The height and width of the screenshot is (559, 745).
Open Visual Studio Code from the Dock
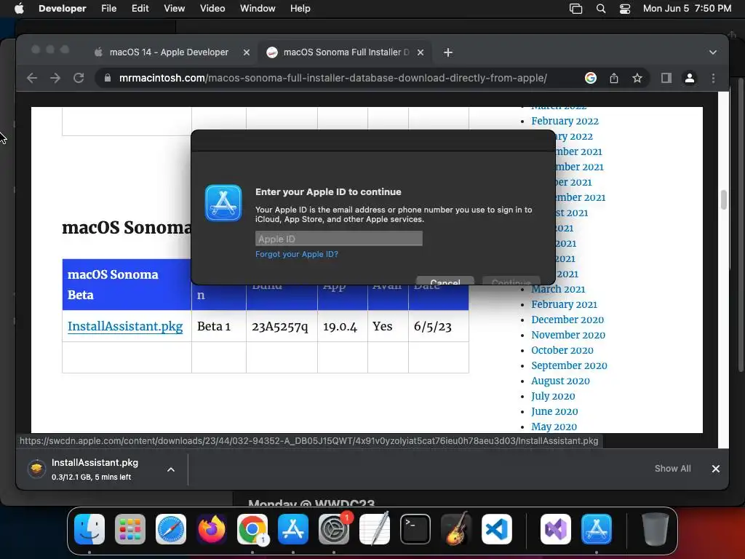pos(496,529)
